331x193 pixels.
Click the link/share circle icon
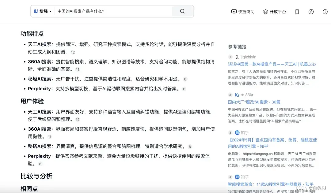[x=311, y=12]
